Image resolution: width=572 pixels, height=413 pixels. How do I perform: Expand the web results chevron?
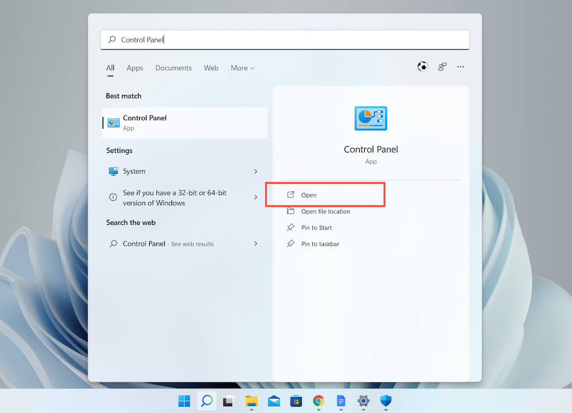256,243
